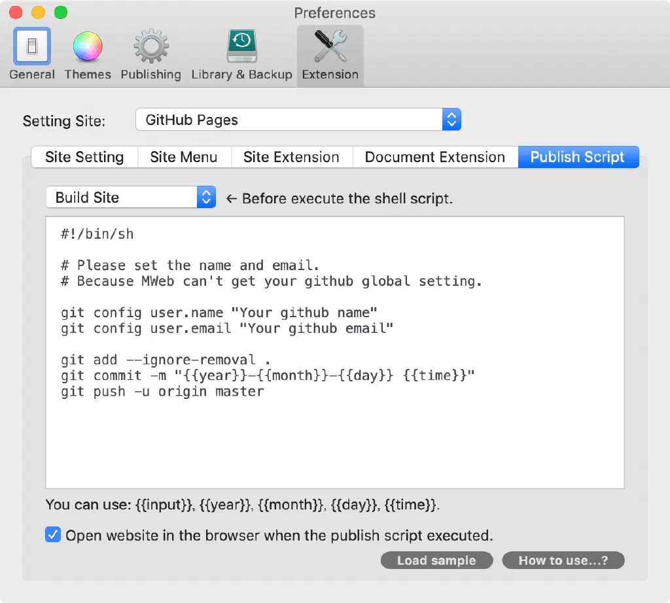This screenshot has height=603, width=670.
Task: Open the Build Site script dropdown
Action: (131, 198)
